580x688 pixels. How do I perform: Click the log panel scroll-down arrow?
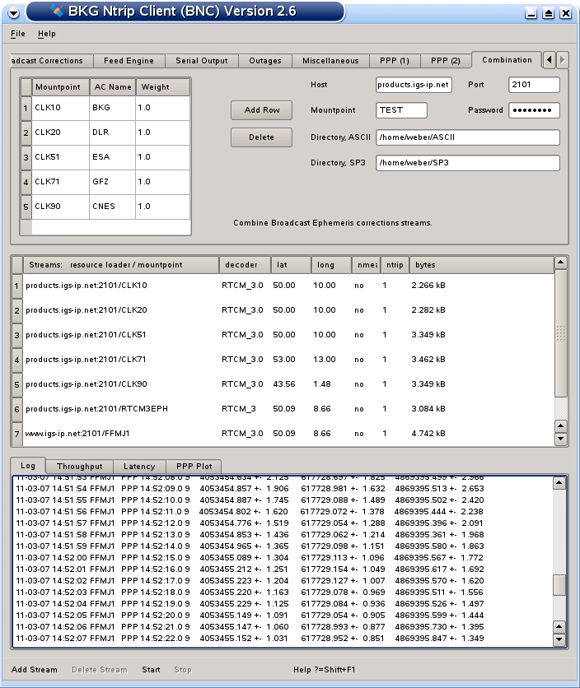pos(559,639)
